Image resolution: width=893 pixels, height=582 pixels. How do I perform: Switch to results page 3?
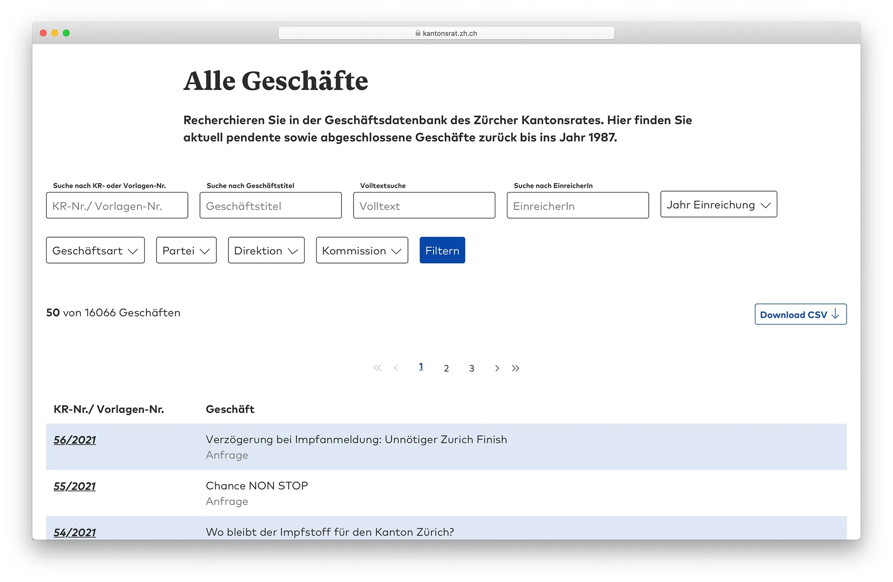471,368
